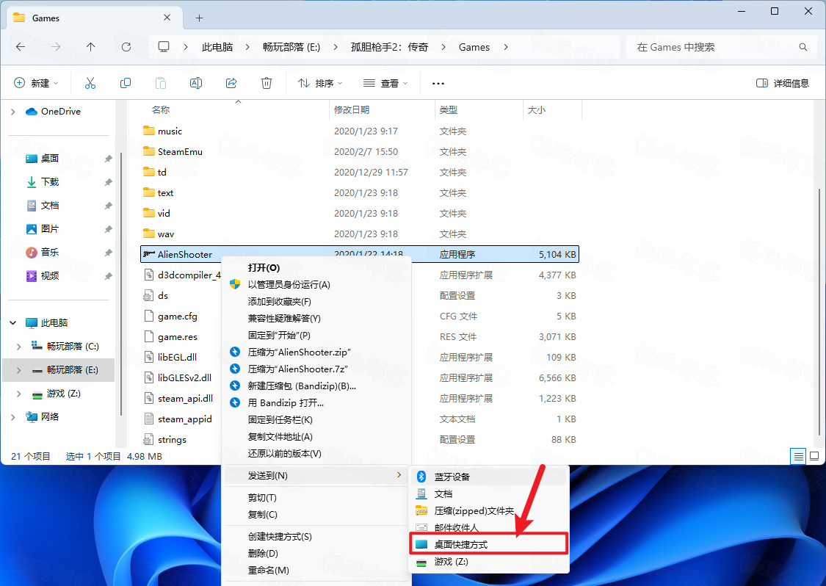Click the Share icon in toolbar
Viewport: 826px width, 586px height.
pos(231,83)
